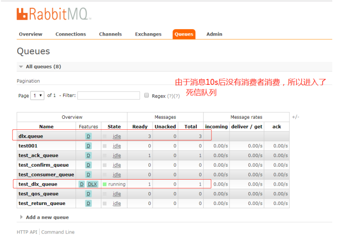Screen dimensions: 347x235
Task: Collapse the All queues (8) section
Action: pos(43,66)
